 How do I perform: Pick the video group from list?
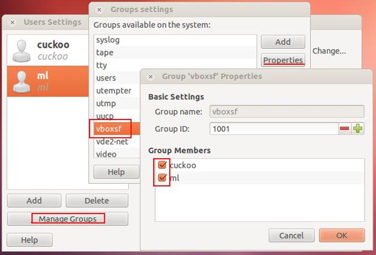click(x=106, y=154)
